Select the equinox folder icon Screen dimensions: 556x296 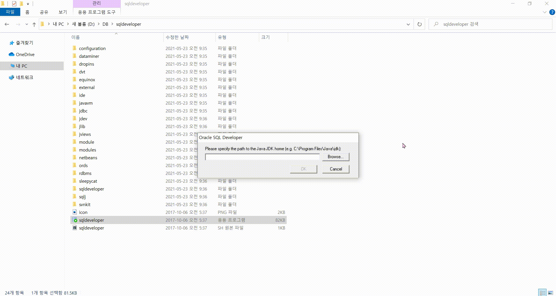pyautogui.click(x=75, y=79)
